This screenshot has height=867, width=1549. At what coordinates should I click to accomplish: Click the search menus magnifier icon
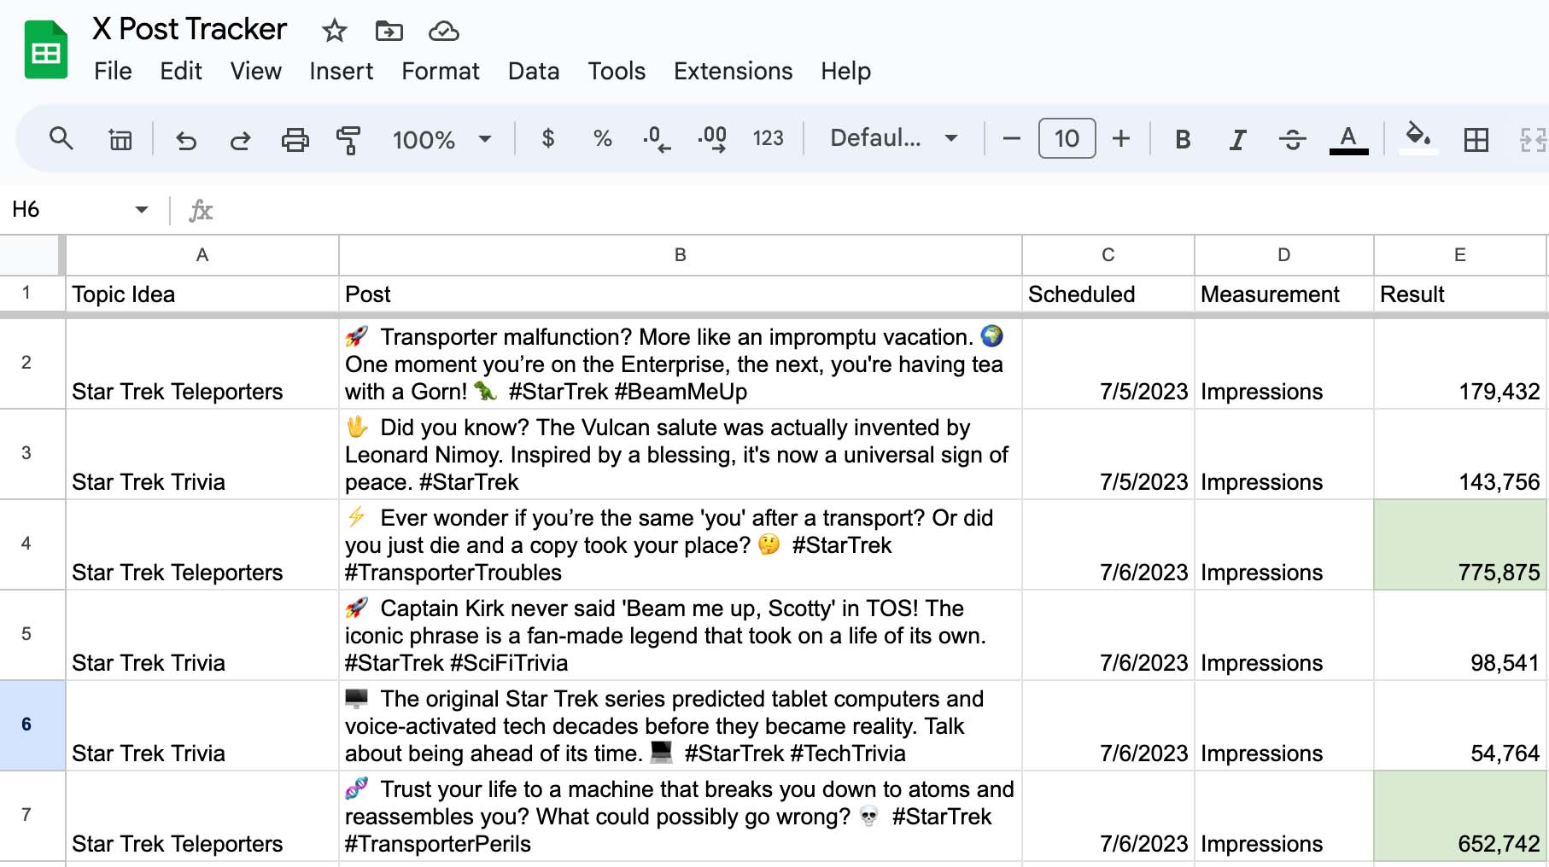pos(61,138)
